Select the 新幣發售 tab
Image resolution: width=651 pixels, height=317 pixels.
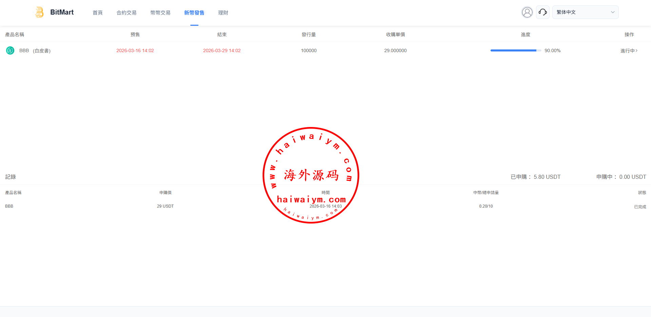tap(194, 13)
